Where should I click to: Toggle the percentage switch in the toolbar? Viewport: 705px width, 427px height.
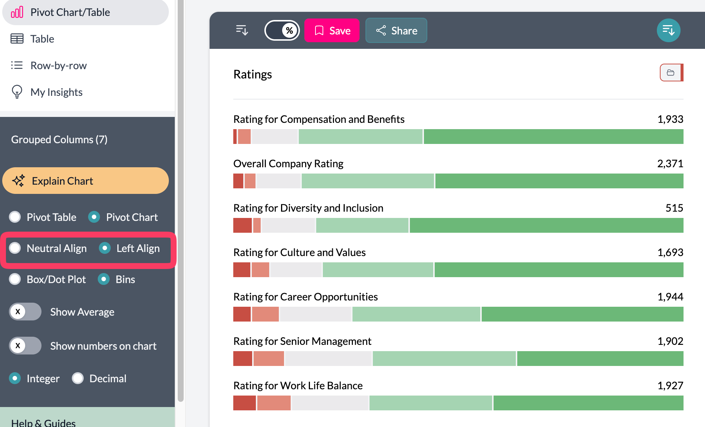(282, 30)
